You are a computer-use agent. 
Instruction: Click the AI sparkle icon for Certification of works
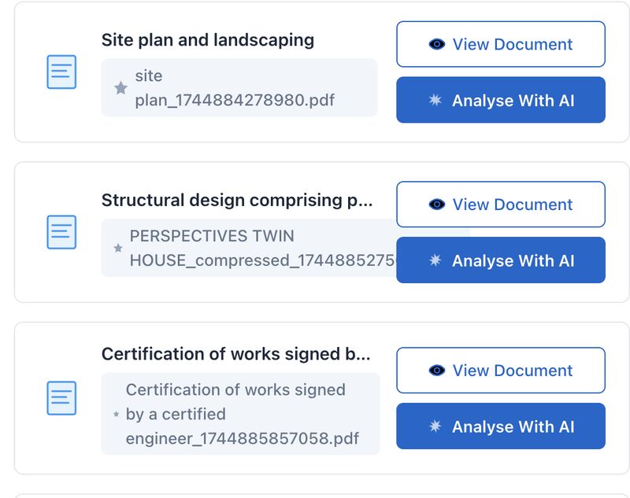(x=435, y=426)
